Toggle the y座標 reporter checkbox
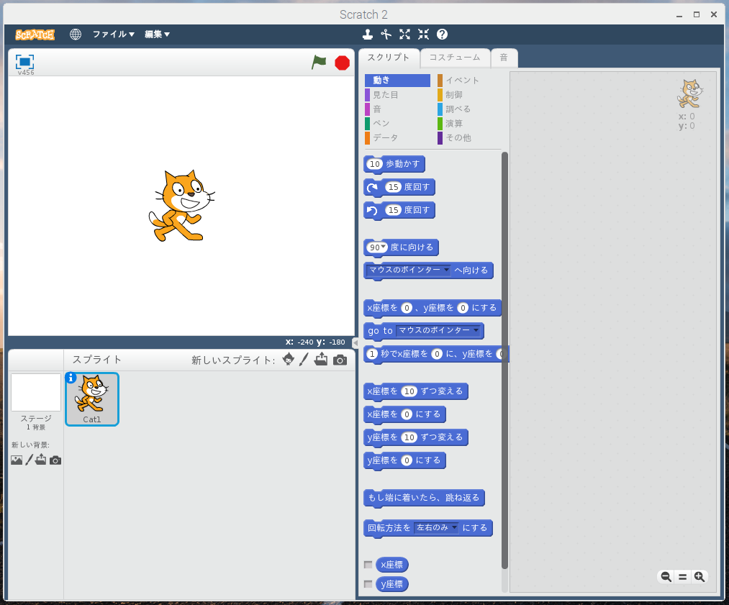 point(368,584)
